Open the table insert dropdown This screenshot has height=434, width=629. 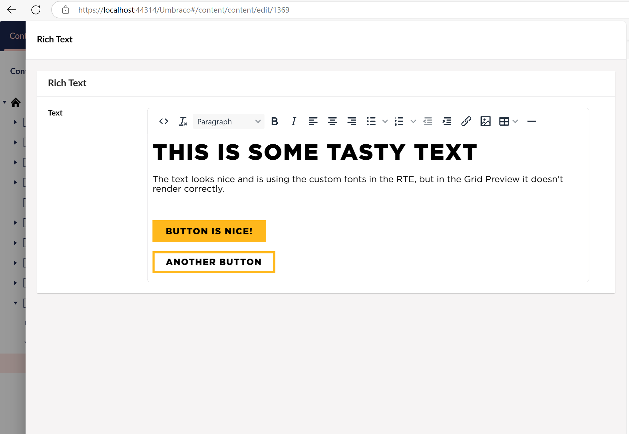(508, 121)
